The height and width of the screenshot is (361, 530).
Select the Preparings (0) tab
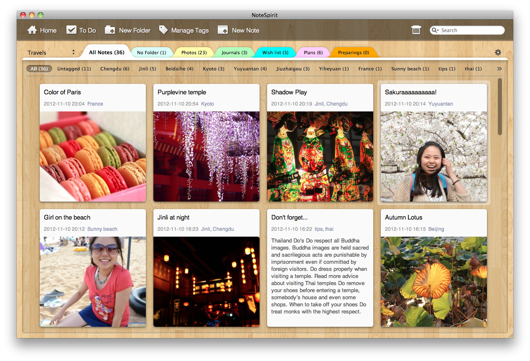353,53
